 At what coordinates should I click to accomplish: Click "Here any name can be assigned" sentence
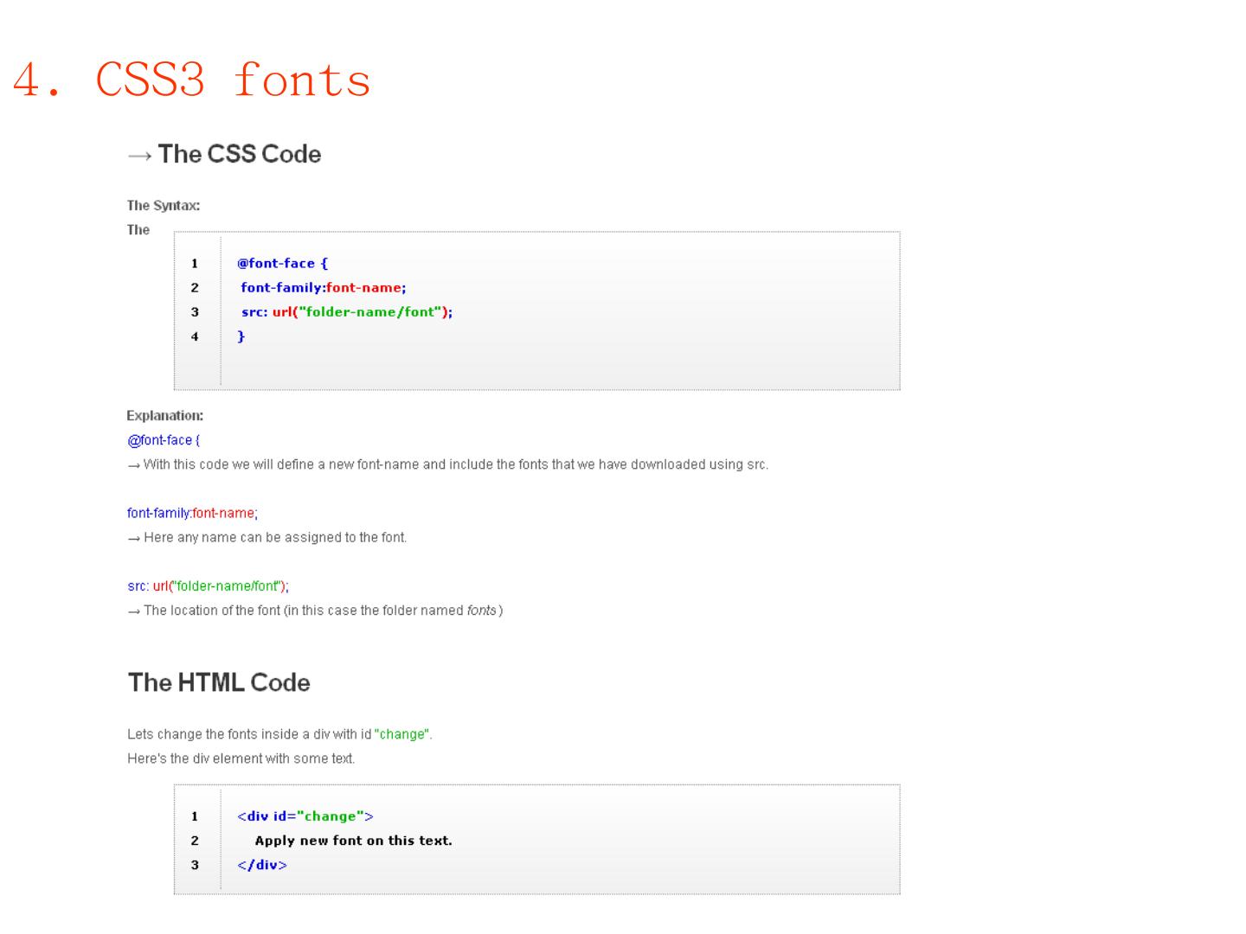coord(274,537)
